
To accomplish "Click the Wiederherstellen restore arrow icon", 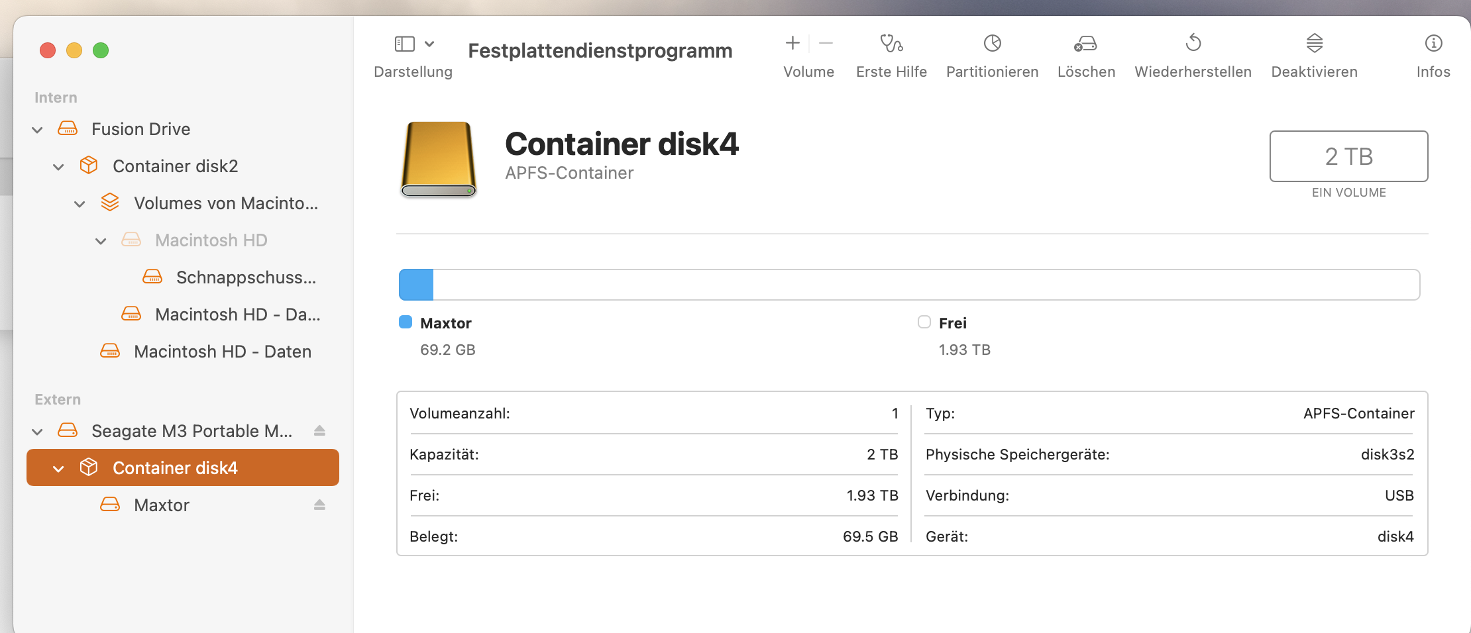I will point(1193,44).
